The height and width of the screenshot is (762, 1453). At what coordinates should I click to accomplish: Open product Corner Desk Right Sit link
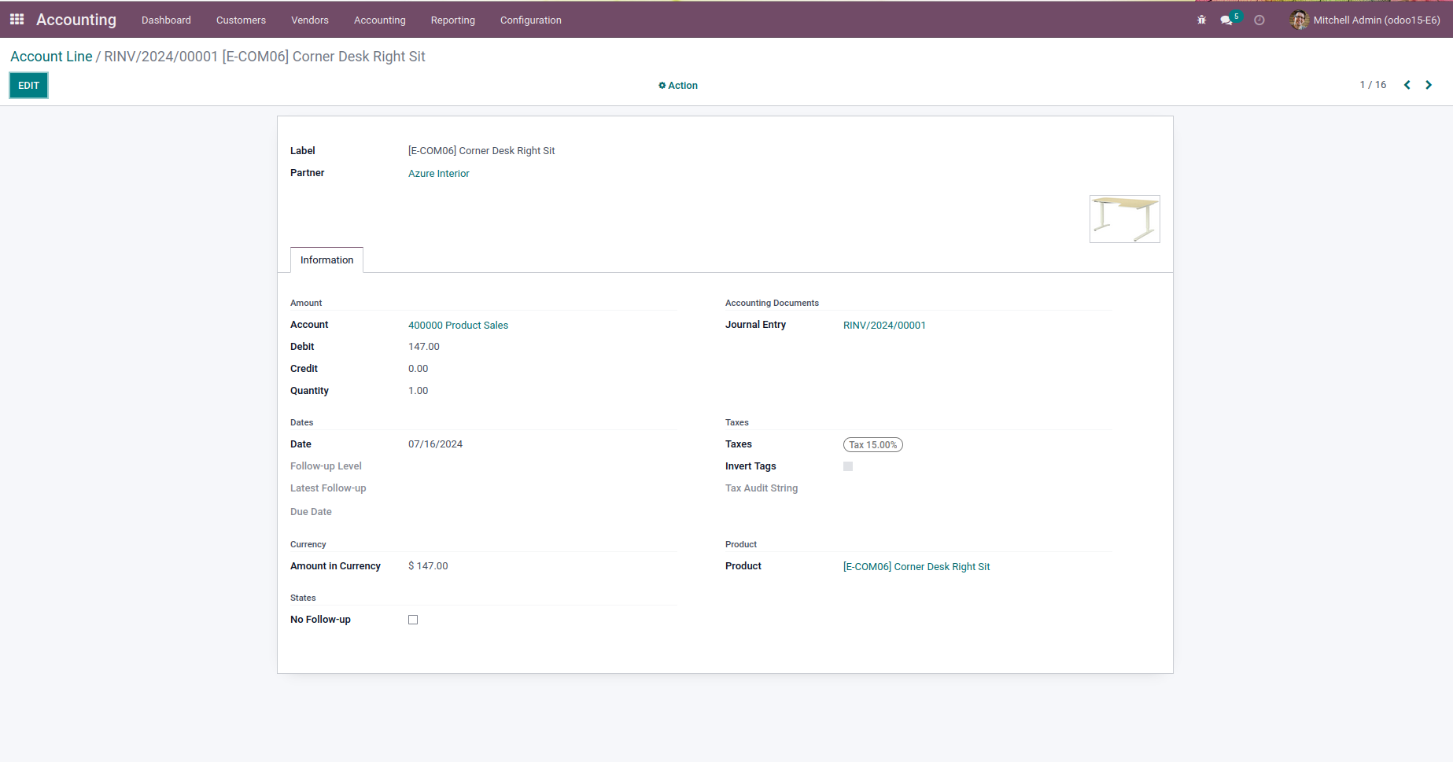tap(916, 567)
